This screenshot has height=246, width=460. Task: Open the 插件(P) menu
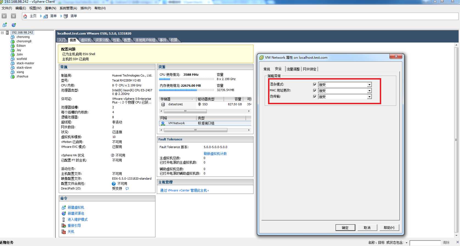coord(86,8)
